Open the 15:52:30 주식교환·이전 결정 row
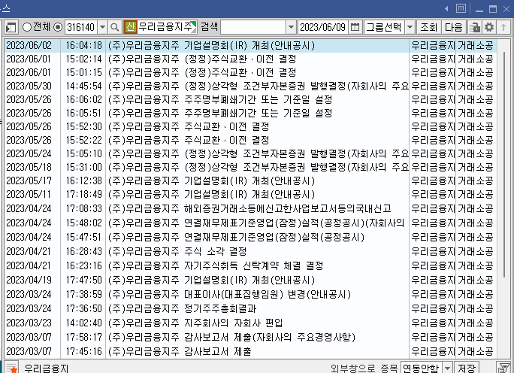Image resolution: width=514 pixels, height=373 pixels. [x=250, y=126]
